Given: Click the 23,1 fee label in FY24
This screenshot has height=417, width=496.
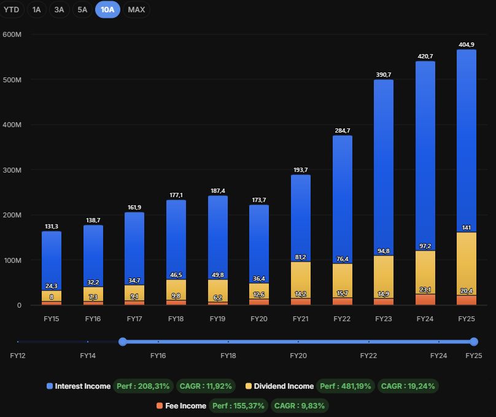Looking at the screenshot, I should pos(425,289).
